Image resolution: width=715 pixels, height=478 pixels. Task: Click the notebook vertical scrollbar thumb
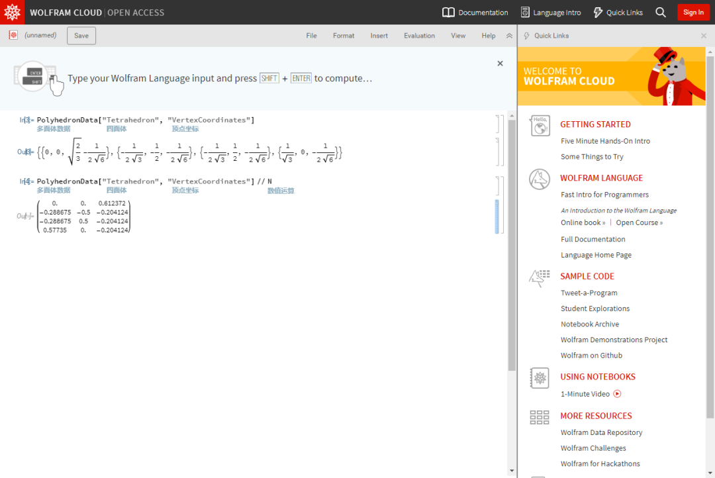[512, 245]
